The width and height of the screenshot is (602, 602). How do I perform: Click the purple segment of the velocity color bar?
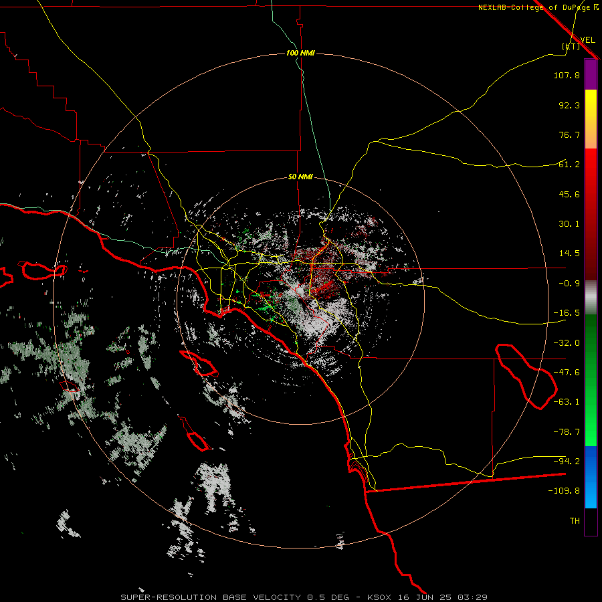pos(591,74)
